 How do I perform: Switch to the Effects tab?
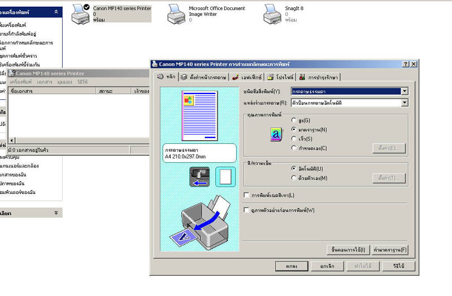247,77
